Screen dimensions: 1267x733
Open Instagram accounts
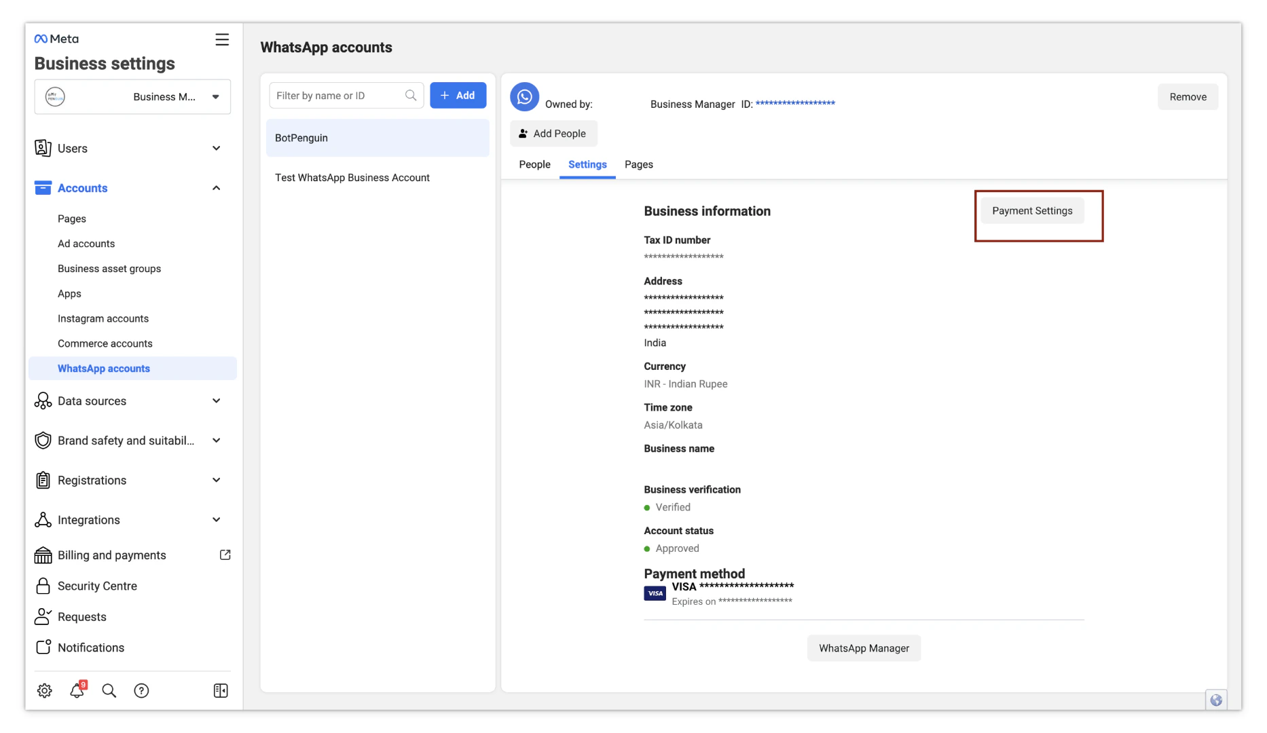[103, 318]
